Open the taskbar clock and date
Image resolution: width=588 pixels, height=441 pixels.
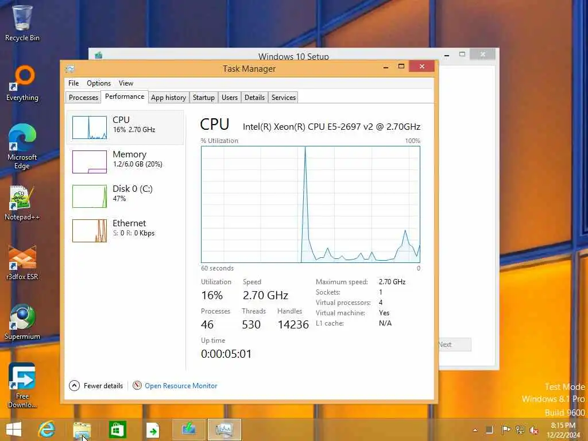click(x=563, y=430)
